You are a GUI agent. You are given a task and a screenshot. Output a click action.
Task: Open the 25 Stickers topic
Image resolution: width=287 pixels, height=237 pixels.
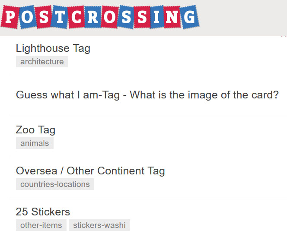(x=43, y=212)
